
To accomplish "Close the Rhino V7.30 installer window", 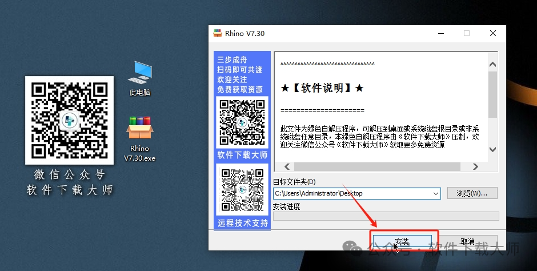I will 493,33.
